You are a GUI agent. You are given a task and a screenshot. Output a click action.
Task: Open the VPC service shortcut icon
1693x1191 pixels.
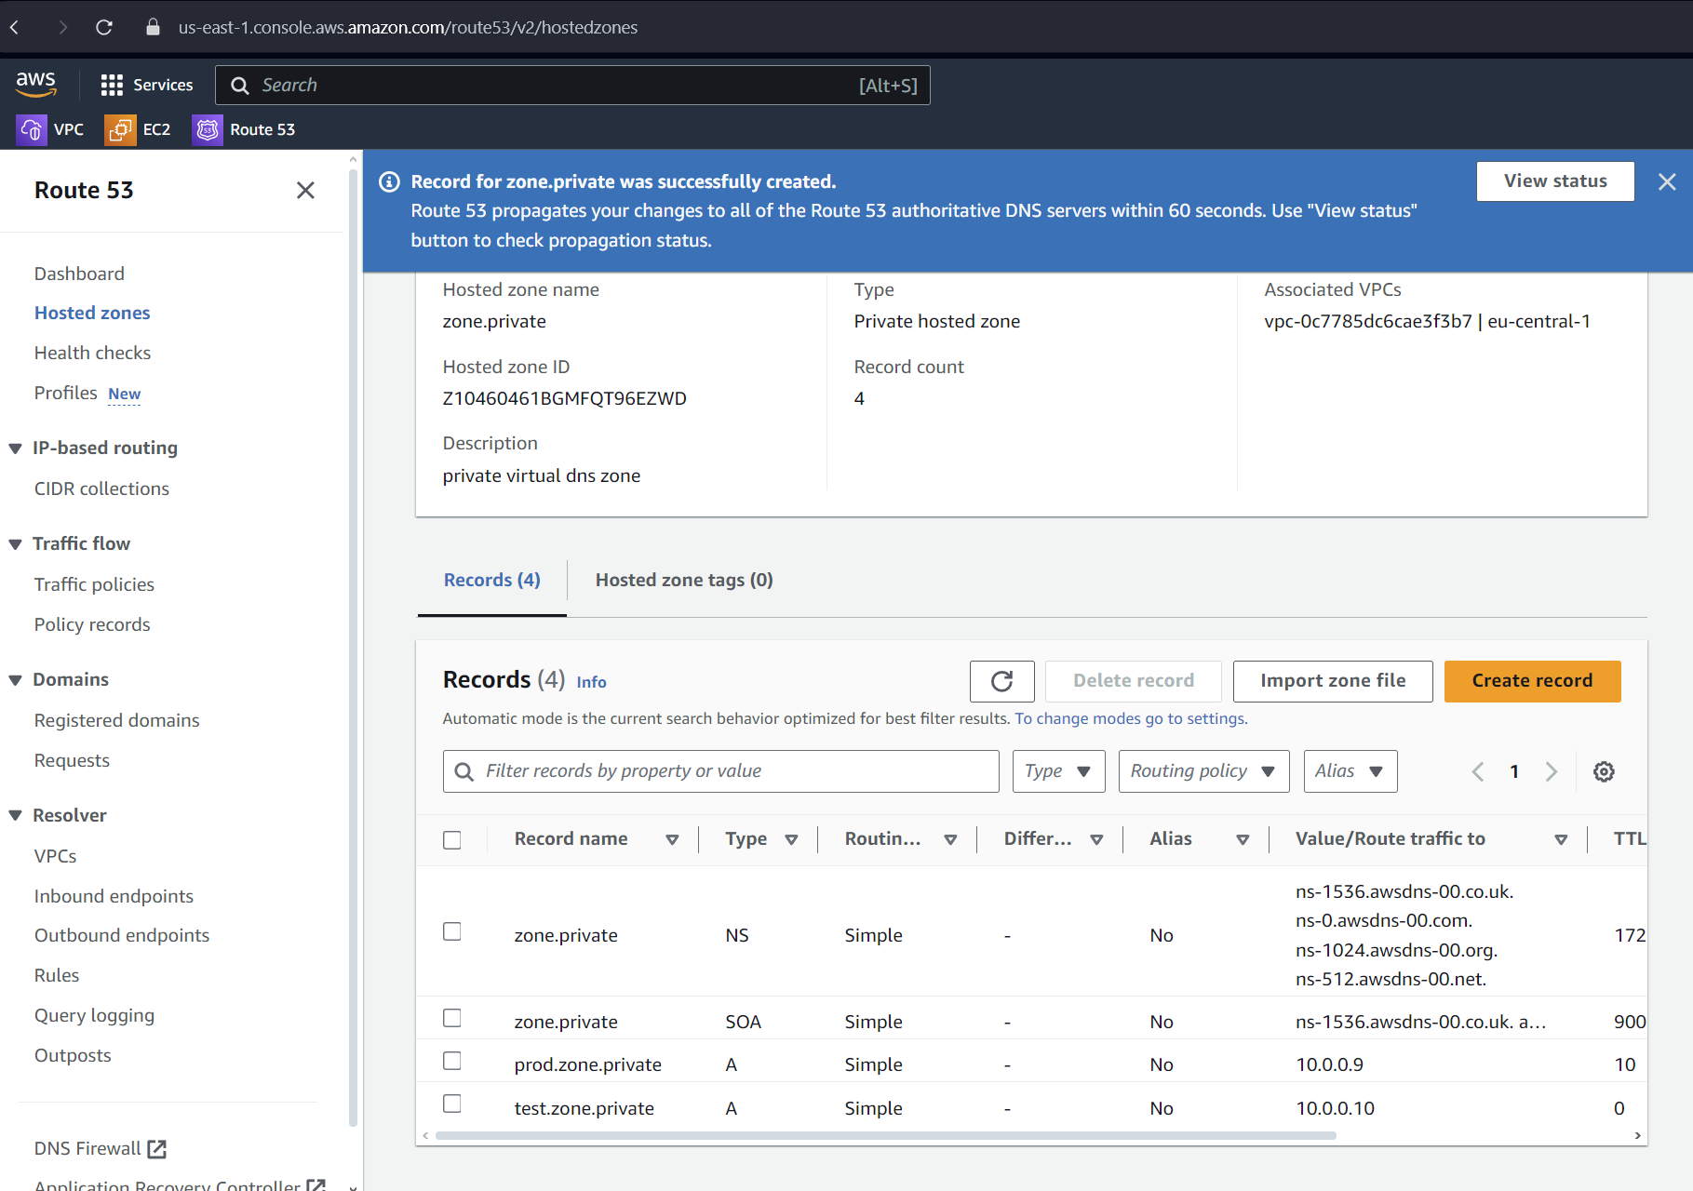point(32,129)
